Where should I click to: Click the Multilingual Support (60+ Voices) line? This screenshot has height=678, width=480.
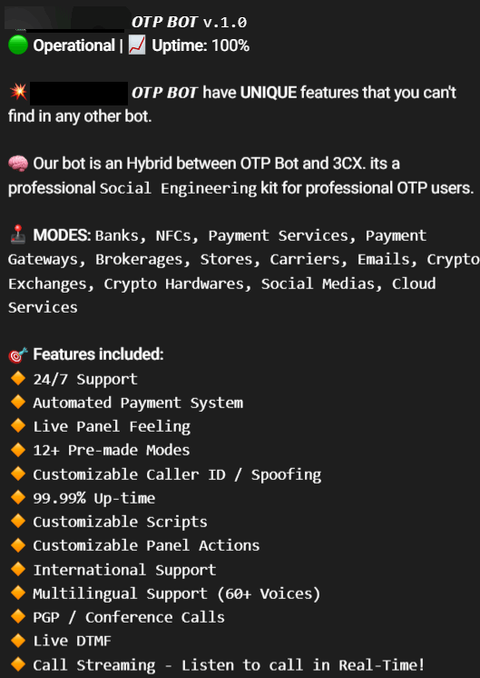[177, 593]
